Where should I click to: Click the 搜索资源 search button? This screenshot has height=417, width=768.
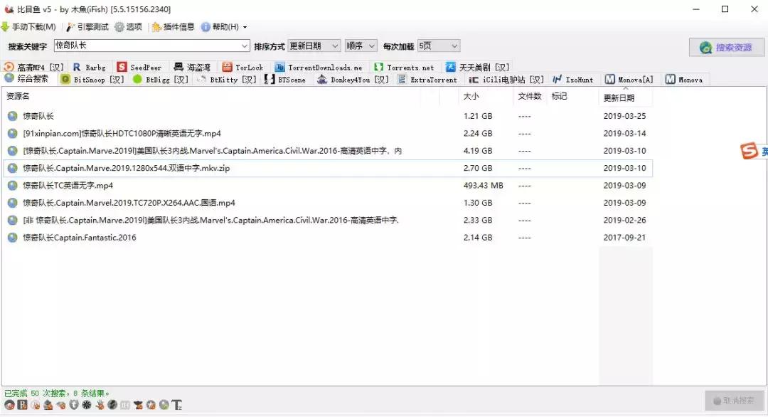725,47
